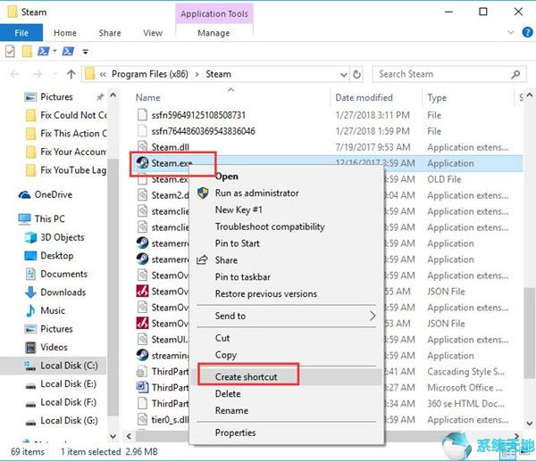The image size is (536, 461).
Task: Choose Rename from the context menu
Action: 231,410
